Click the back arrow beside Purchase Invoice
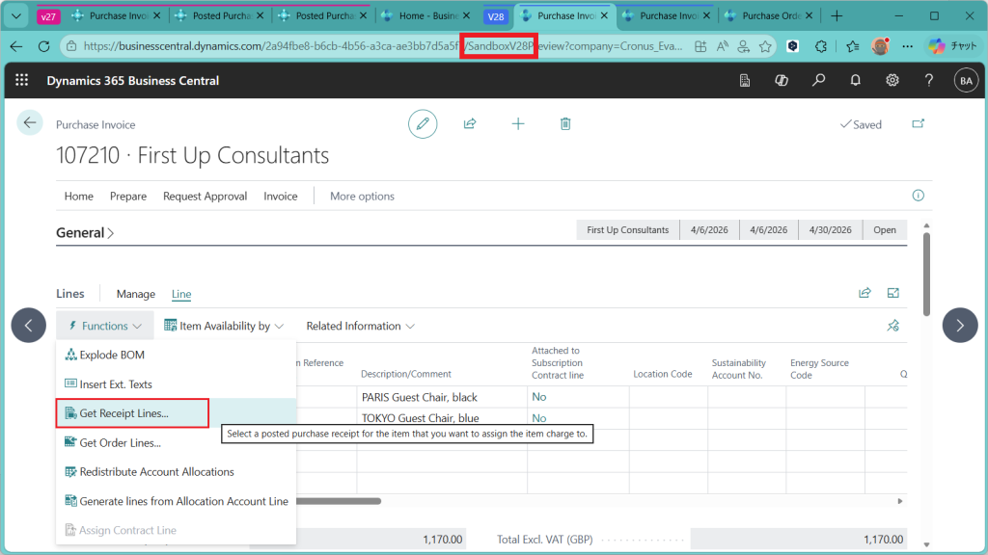Image resolution: width=988 pixels, height=555 pixels. click(x=30, y=122)
